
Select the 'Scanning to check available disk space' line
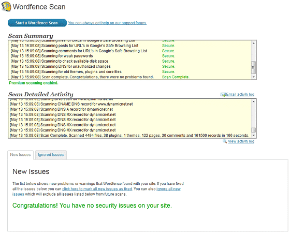pyautogui.click(x=60, y=61)
